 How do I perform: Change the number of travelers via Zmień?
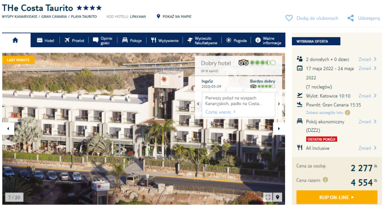(367, 59)
